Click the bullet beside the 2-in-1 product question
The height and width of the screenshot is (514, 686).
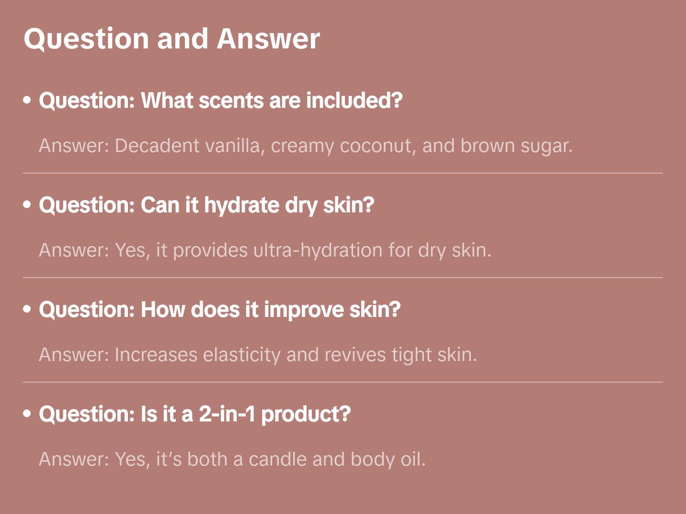[x=27, y=414]
